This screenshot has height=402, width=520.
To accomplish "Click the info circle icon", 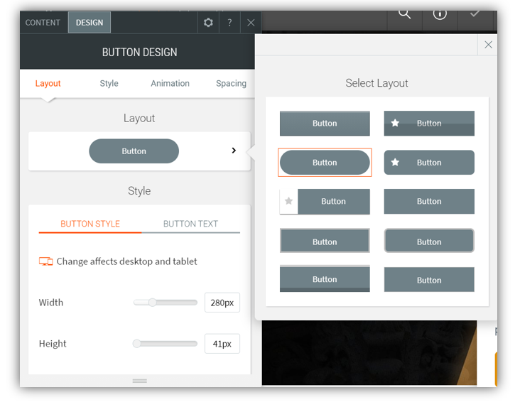I will coord(440,14).
